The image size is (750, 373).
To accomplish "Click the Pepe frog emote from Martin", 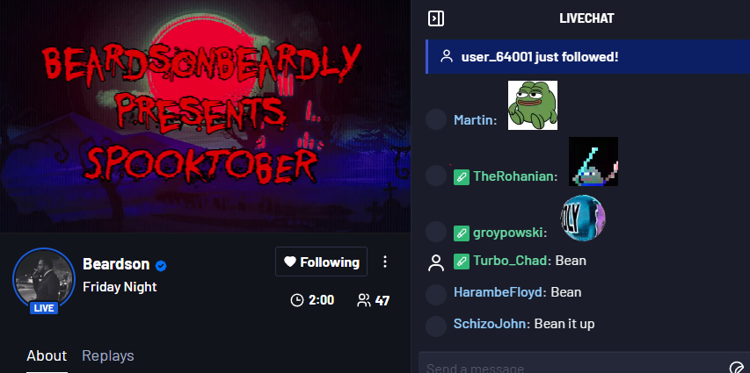I will coord(532,105).
